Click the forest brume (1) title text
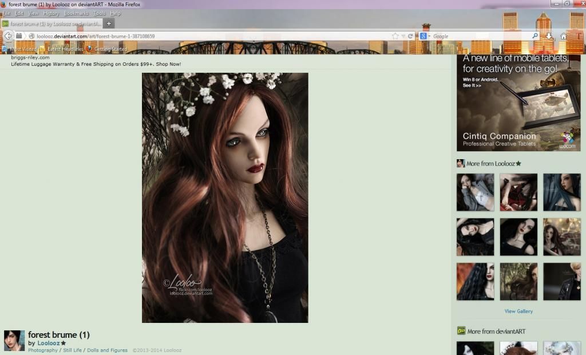The height and width of the screenshot is (355, 586). click(x=59, y=334)
